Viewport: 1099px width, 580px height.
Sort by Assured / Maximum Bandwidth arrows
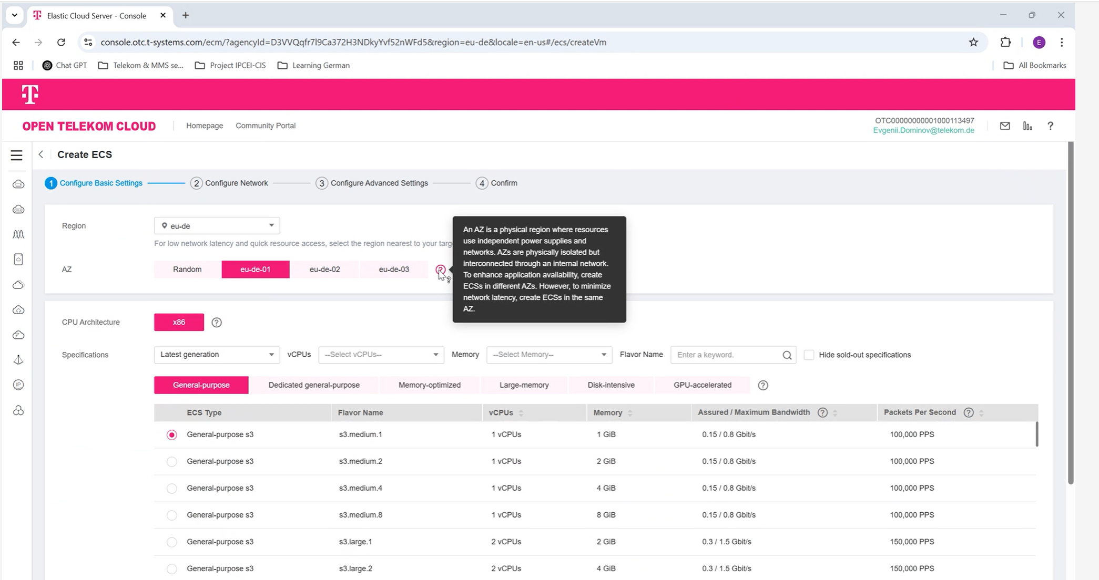click(x=835, y=413)
